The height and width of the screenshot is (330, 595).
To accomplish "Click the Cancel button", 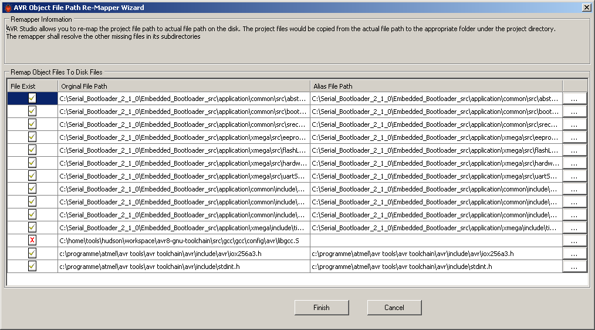I will pos(394,308).
